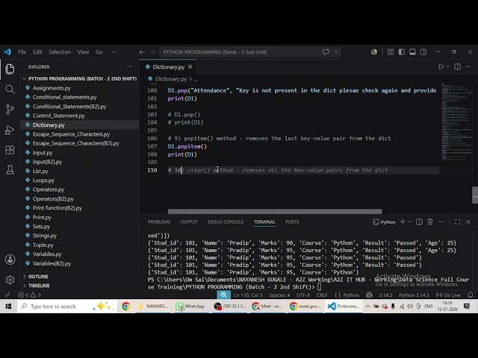Switch to the PROBLEMS tab
The height and width of the screenshot is (358, 478).
(159, 222)
